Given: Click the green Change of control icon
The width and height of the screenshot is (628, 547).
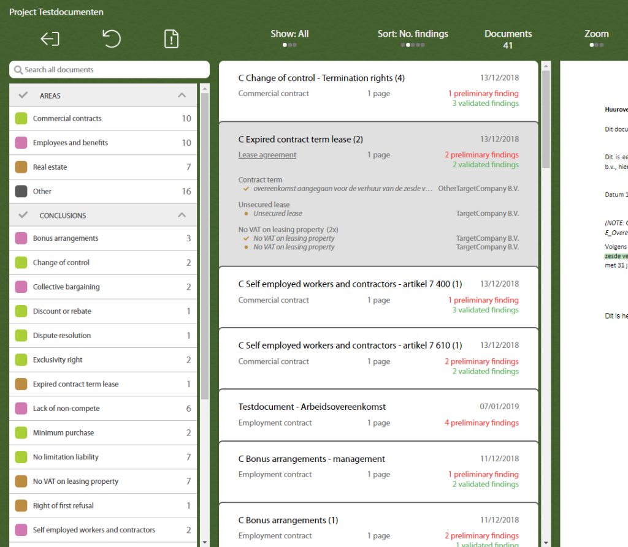Looking at the screenshot, I should pyautogui.click(x=21, y=263).
